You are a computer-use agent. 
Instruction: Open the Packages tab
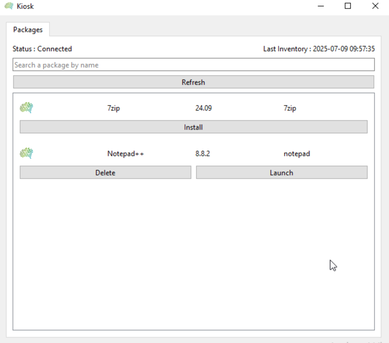pyautogui.click(x=28, y=30)
